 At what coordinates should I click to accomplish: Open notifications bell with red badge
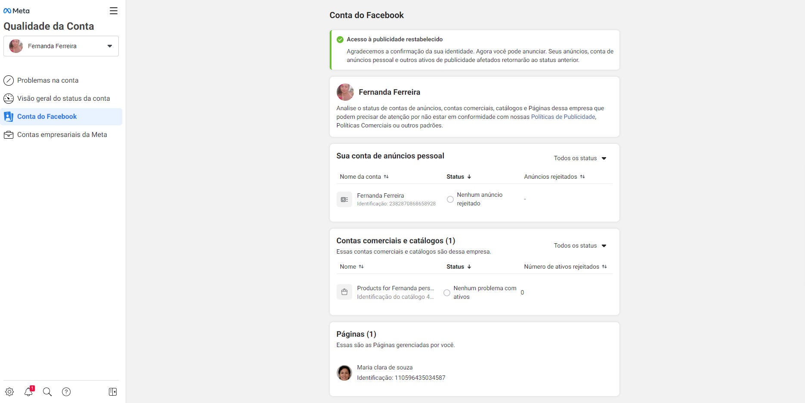point(28,392)
